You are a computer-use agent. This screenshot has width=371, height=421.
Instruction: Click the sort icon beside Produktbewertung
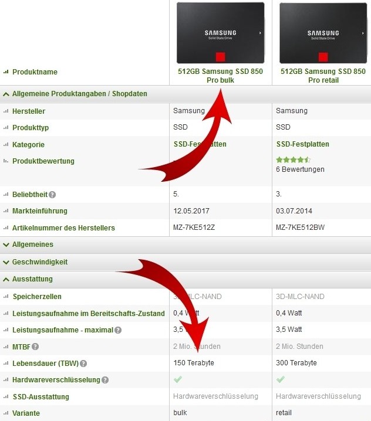(6, 161)
